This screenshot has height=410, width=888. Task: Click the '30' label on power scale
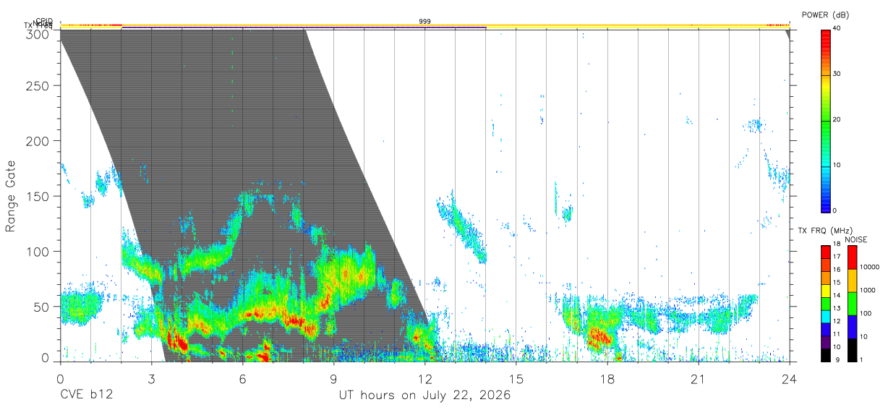[x=838, y=74]
